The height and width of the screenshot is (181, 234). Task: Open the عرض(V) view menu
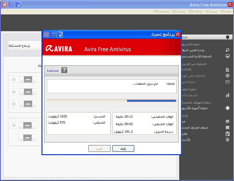(212, 11)
